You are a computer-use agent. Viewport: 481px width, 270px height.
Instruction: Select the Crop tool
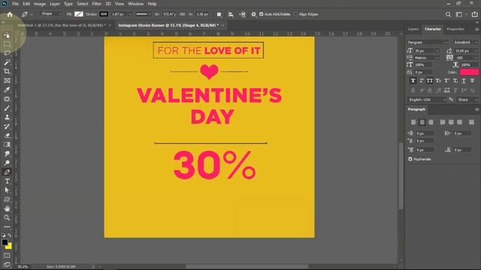(x=7, y=72)
